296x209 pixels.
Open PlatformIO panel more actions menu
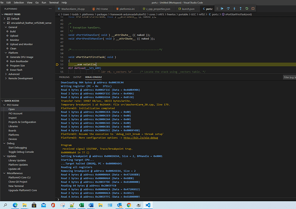(50, 9)
